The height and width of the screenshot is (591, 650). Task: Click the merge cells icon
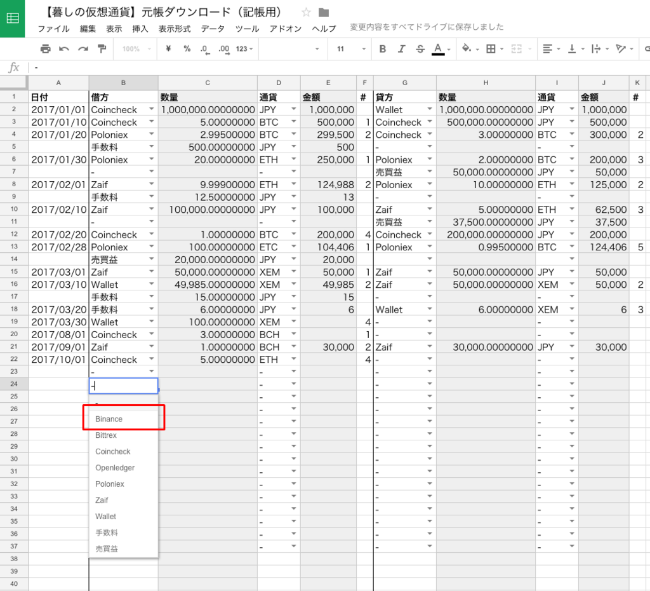[517, 49]
